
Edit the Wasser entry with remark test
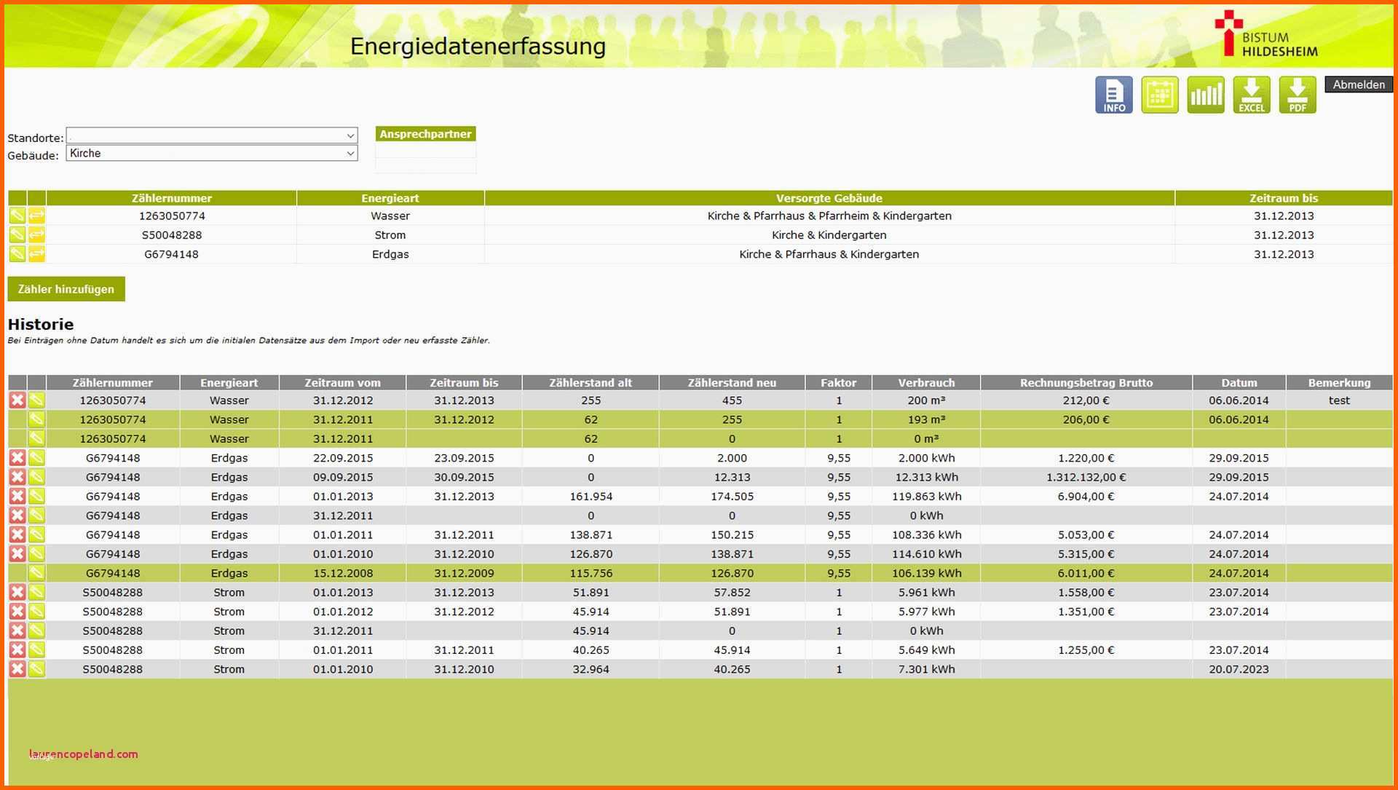pyautogui.click(x=36, y=400)
